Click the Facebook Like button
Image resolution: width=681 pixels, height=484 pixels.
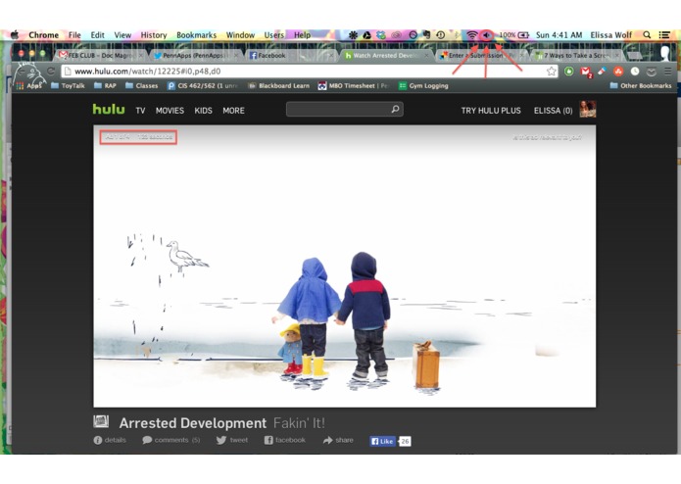click(x=382, y=441)
